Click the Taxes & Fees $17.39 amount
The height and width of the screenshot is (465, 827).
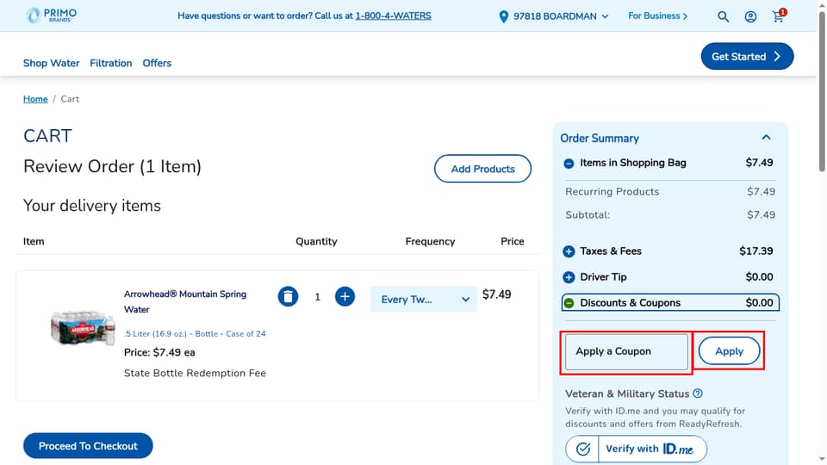click(x=755, y=251)
